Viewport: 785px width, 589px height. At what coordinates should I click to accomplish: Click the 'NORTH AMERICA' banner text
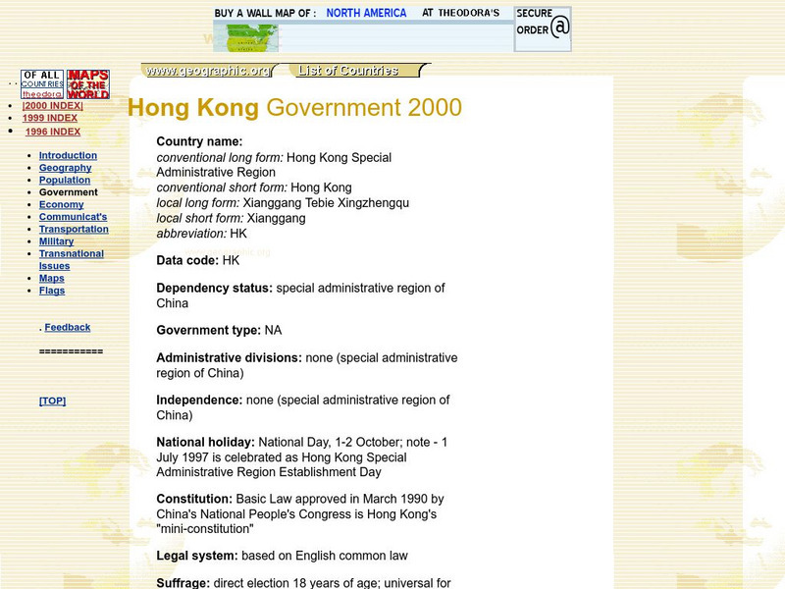click(x=366, y=13)
